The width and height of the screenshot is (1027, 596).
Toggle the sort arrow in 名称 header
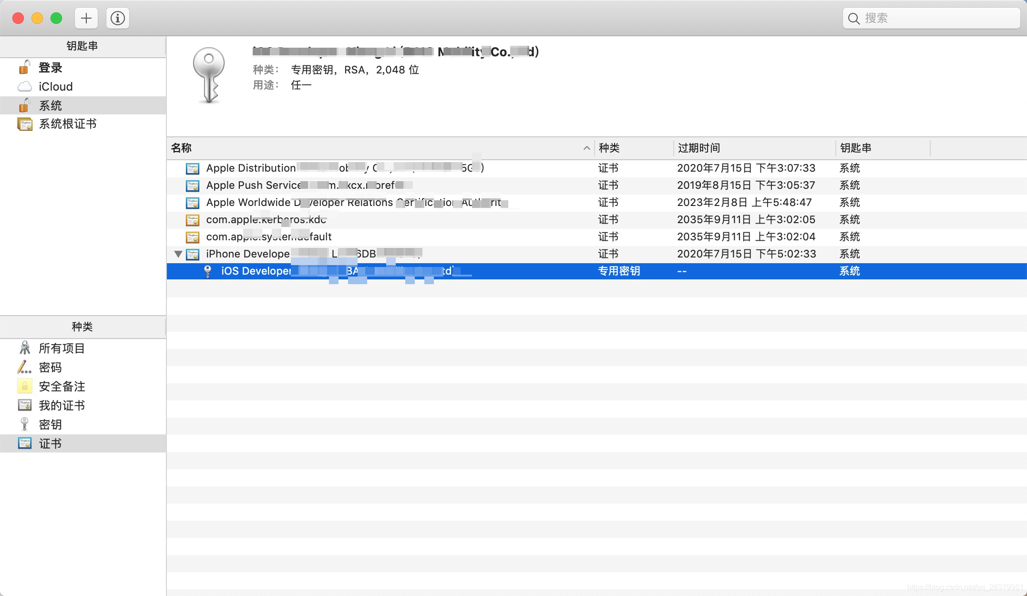586,148
